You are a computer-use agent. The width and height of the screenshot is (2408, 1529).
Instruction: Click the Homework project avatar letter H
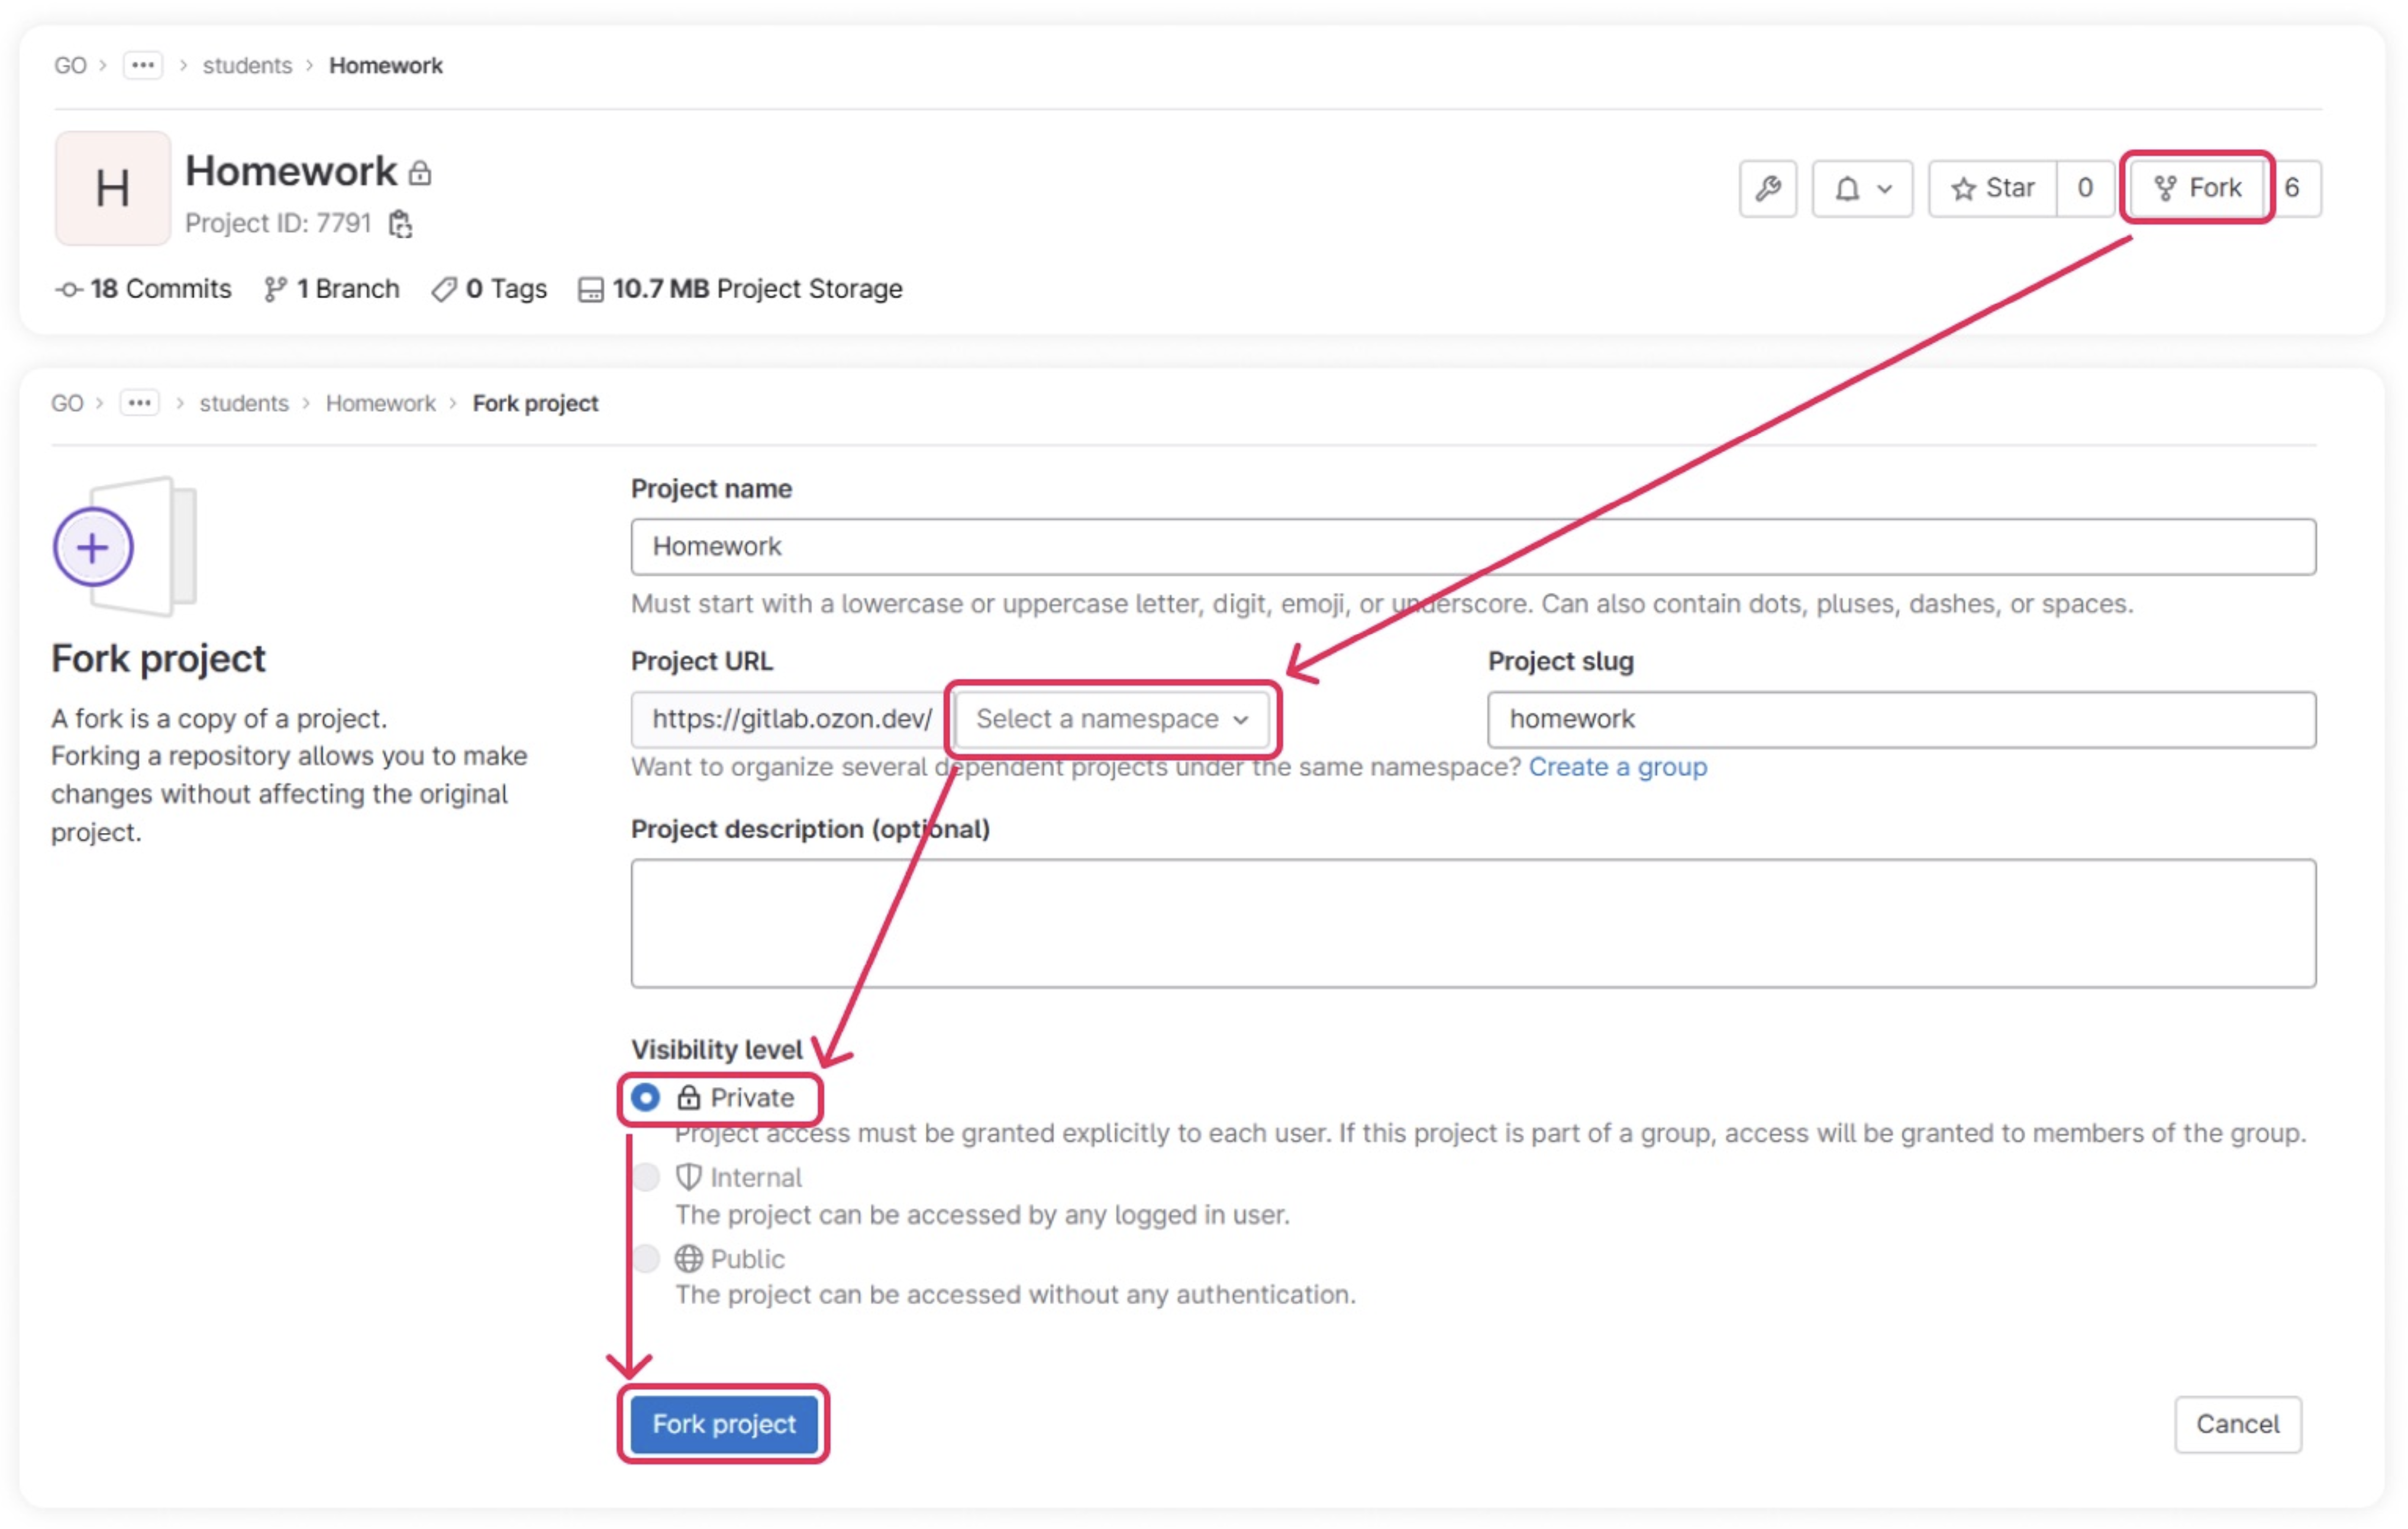tap(112, 188)
